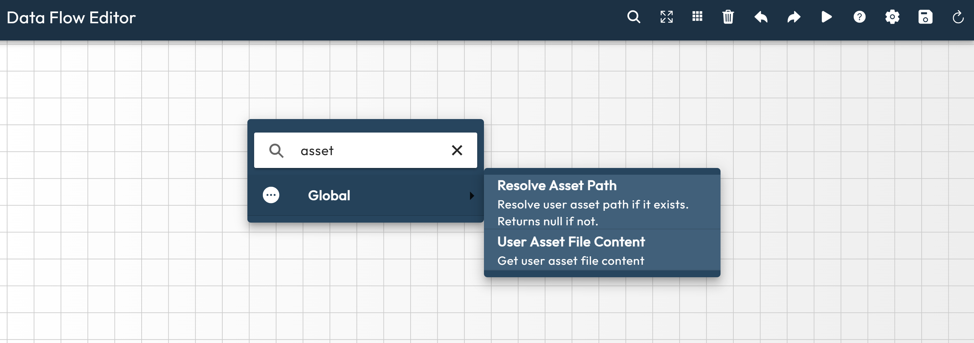
Task: Click the magnifier icon inside the search box
Action: [276, 150]
